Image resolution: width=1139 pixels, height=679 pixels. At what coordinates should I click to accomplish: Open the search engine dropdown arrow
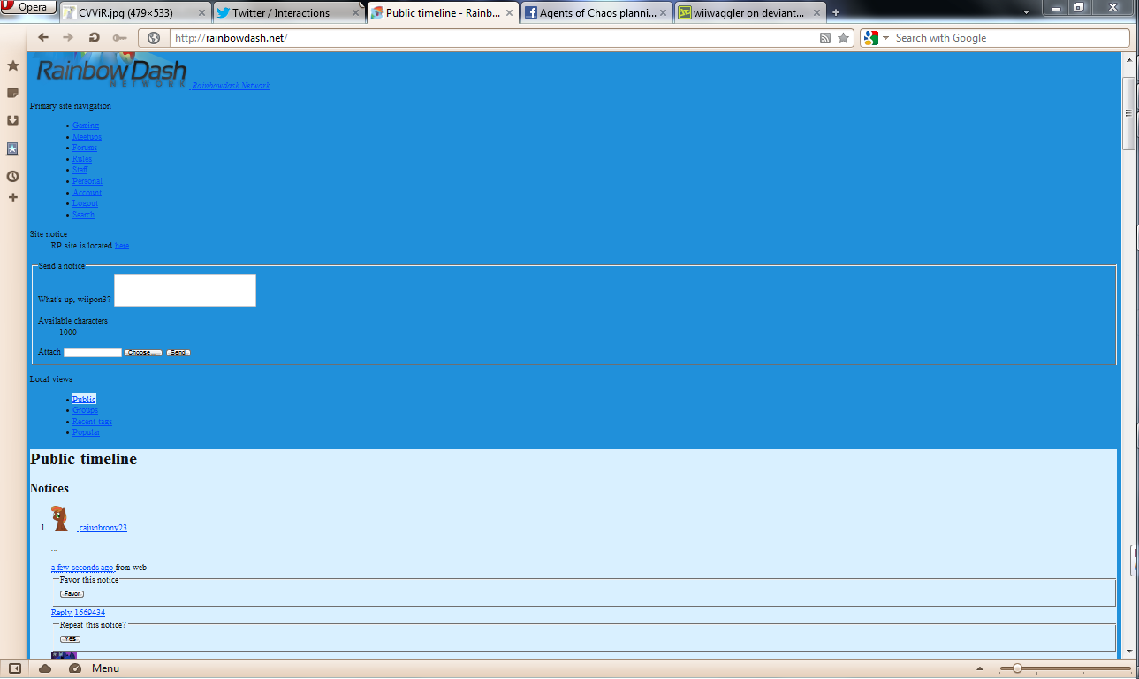(886, 38)
